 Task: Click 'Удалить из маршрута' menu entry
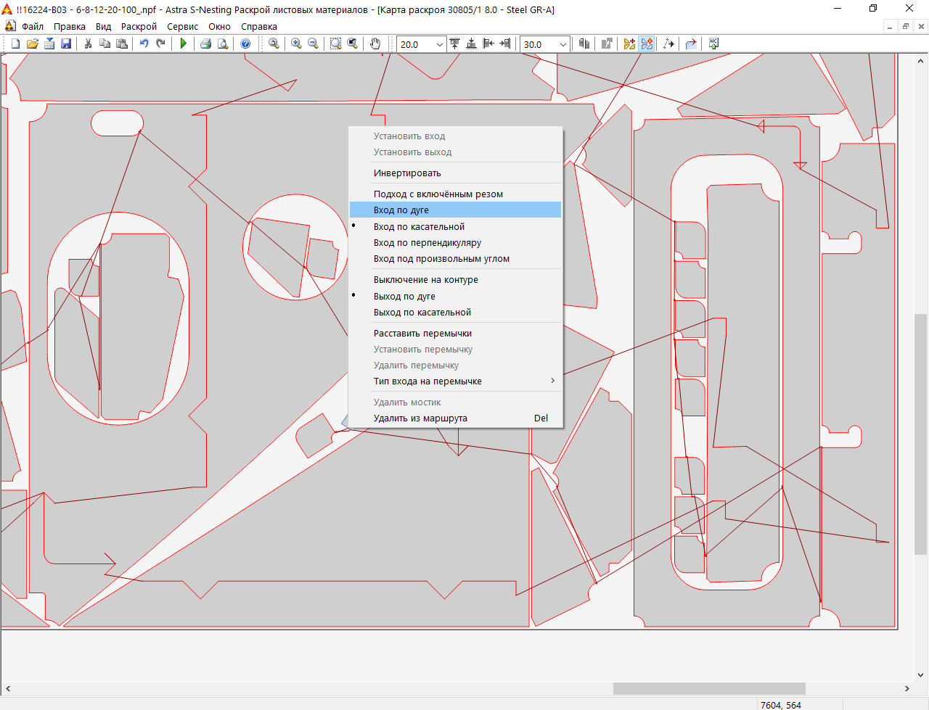[420, 418]
